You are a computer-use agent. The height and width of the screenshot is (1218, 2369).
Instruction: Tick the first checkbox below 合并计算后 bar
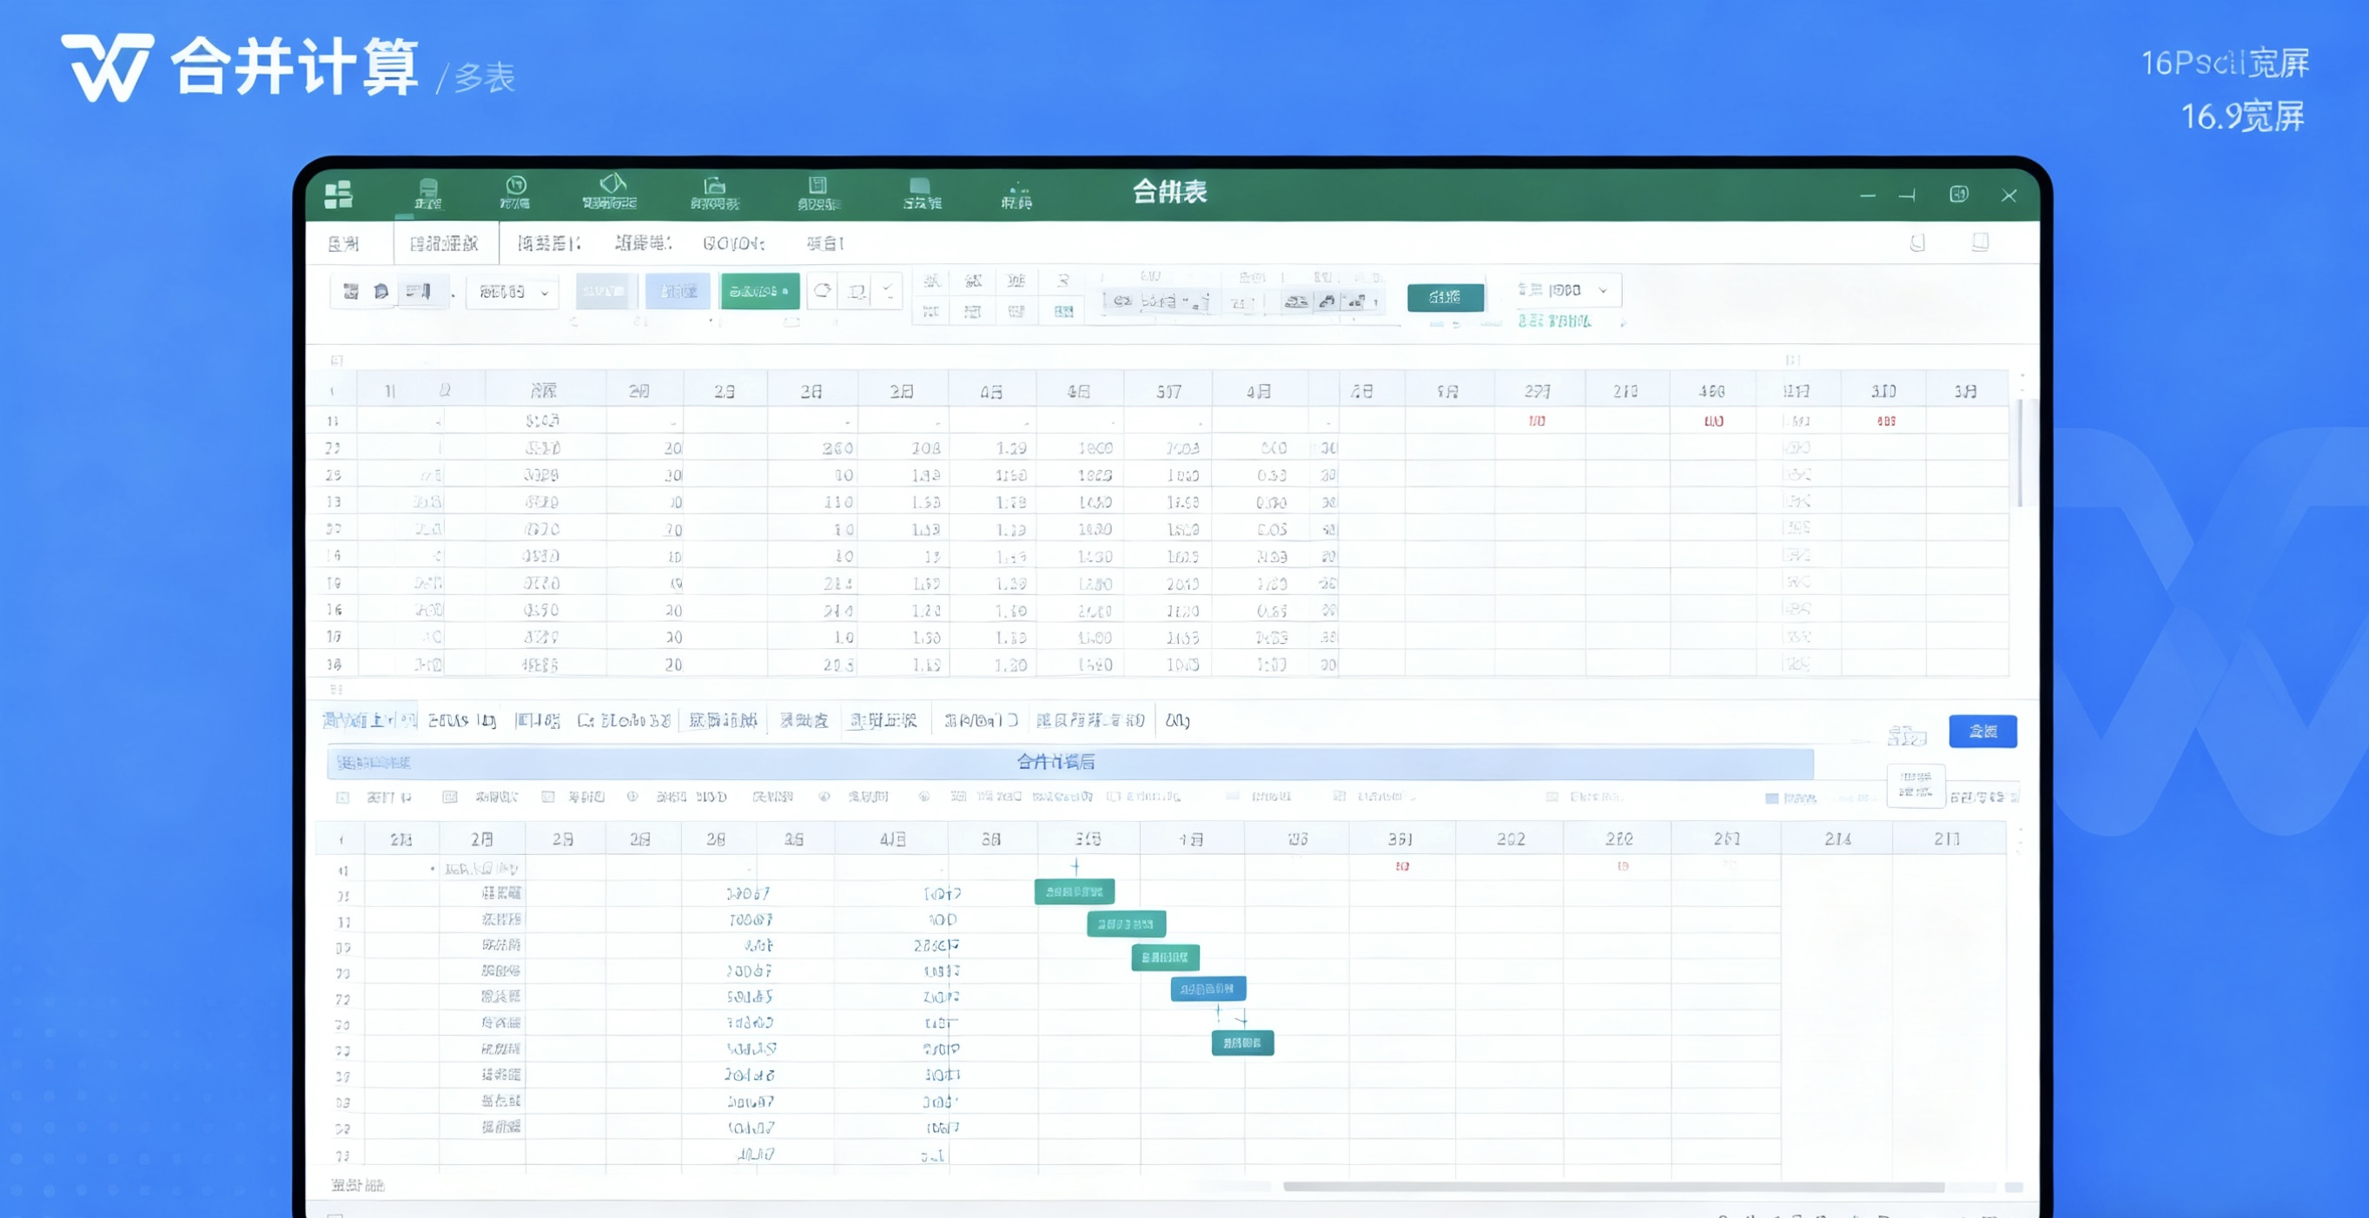coord(342,798)
